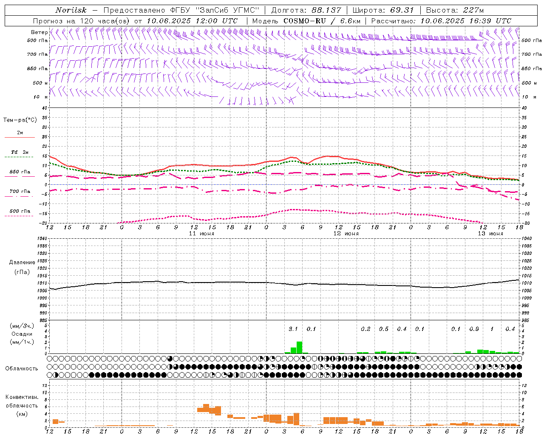Click the '11 июня' date label

(202, 234)
